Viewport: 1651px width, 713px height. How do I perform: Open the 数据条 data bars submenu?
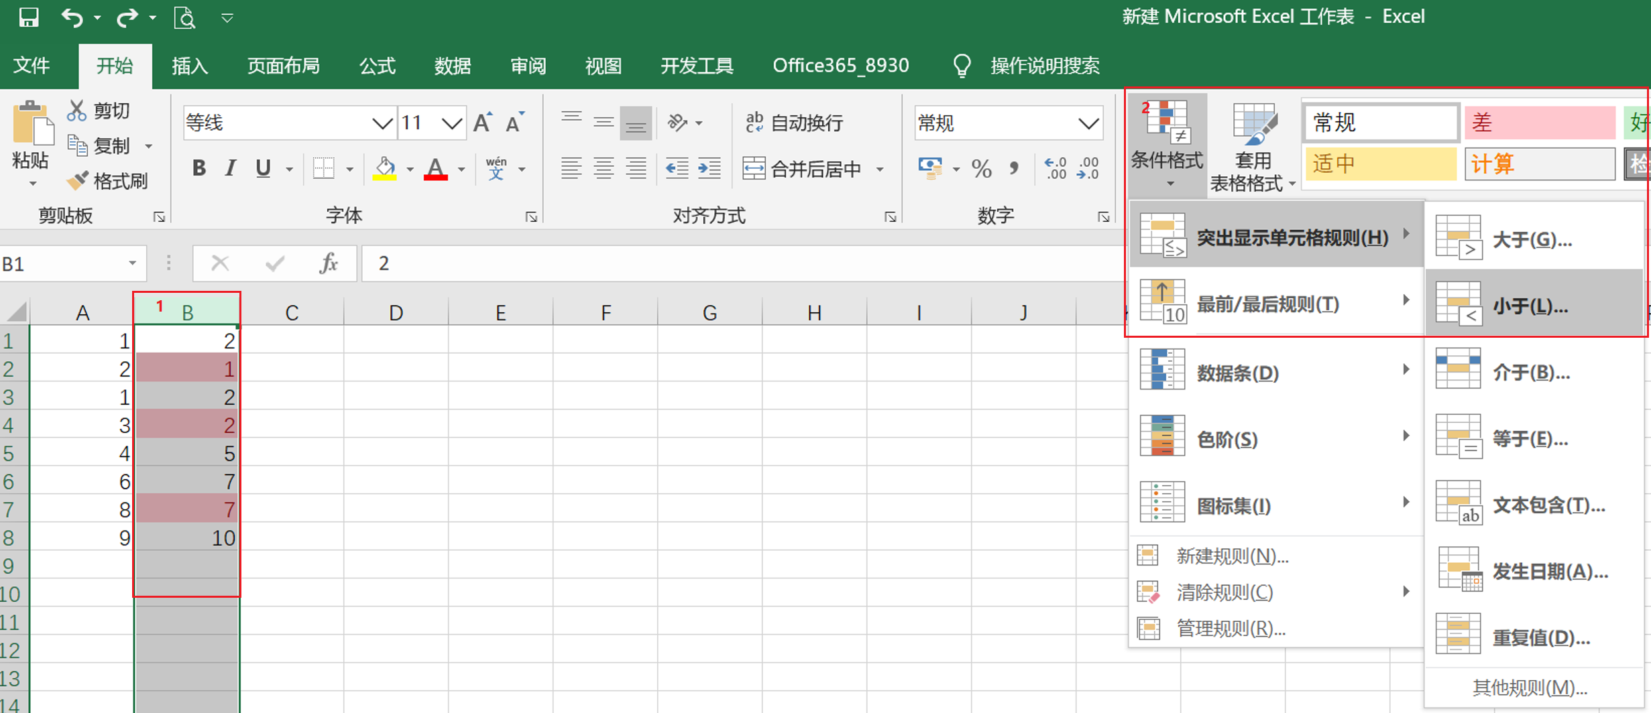coord(1277,371)
